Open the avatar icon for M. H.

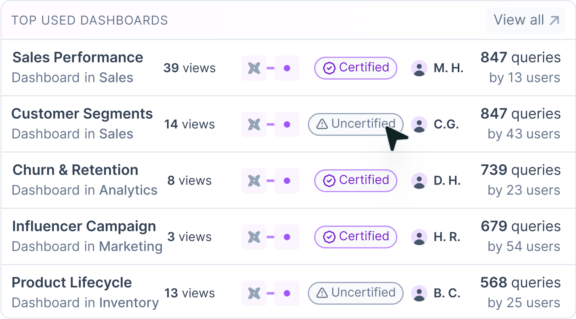420,68
